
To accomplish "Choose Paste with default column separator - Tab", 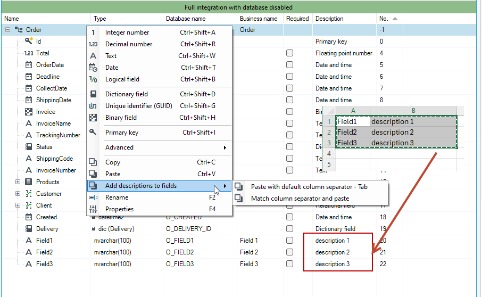I will [310, 187].
